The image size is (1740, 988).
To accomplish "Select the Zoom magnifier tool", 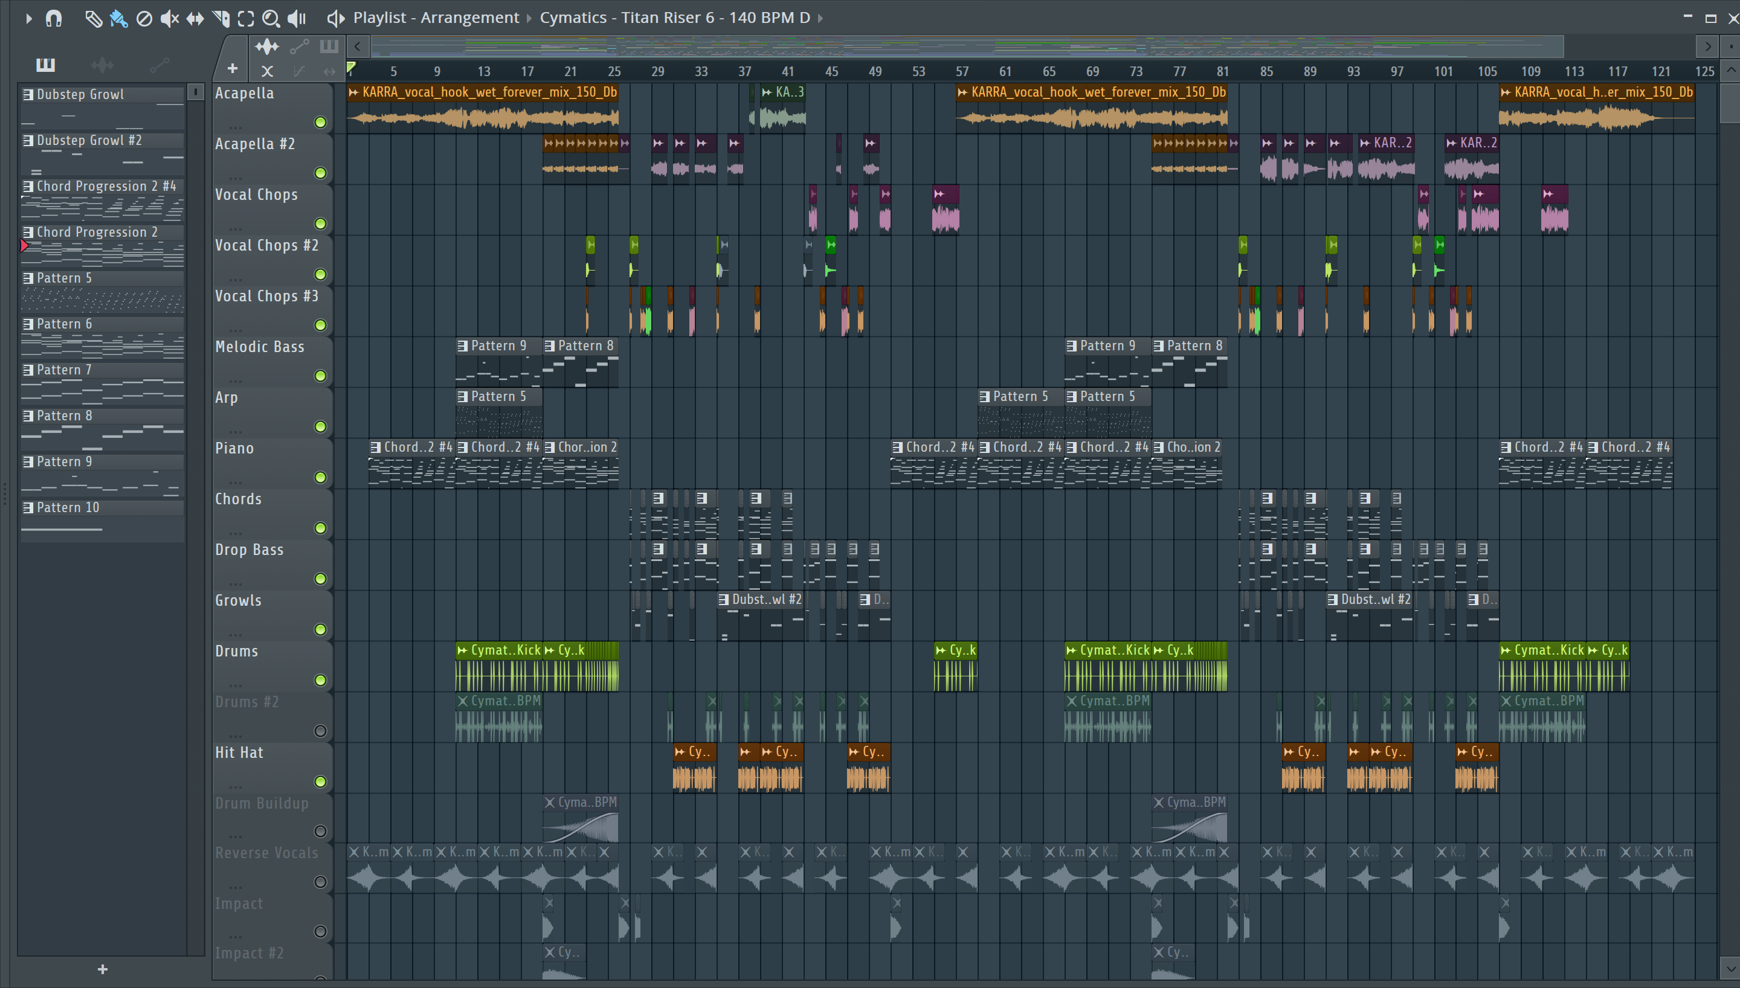I will (x=271, y=18).
